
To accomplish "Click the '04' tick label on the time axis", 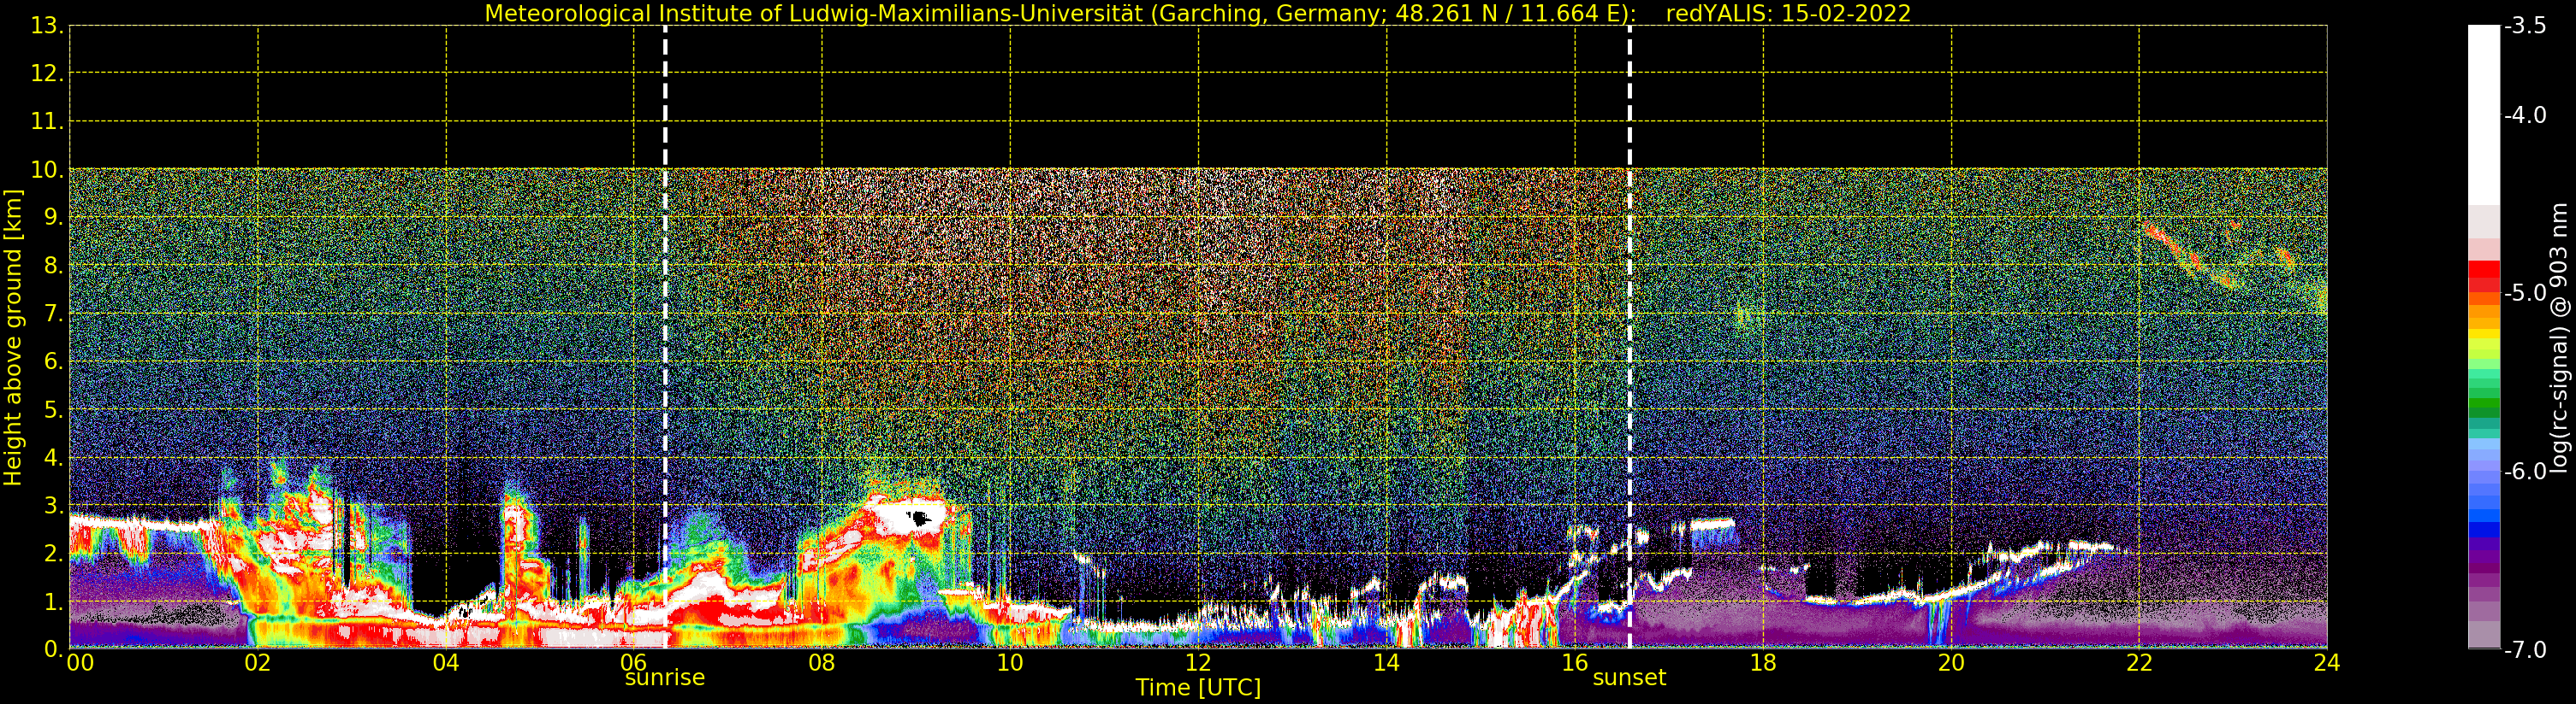I will click(x=446, y=663).
